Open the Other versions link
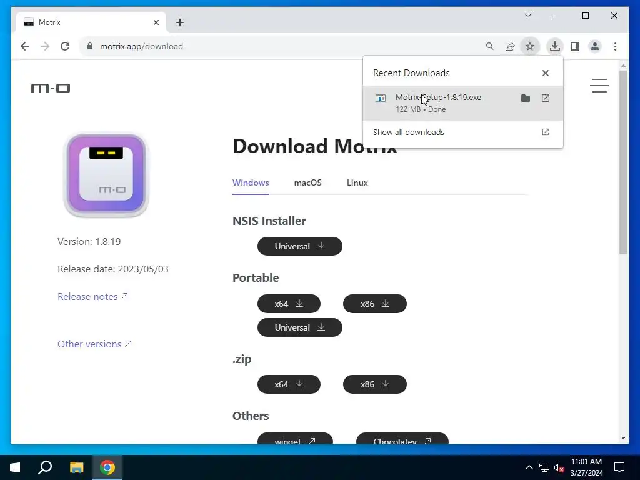 pyautogui.click(x=95, y=344)
